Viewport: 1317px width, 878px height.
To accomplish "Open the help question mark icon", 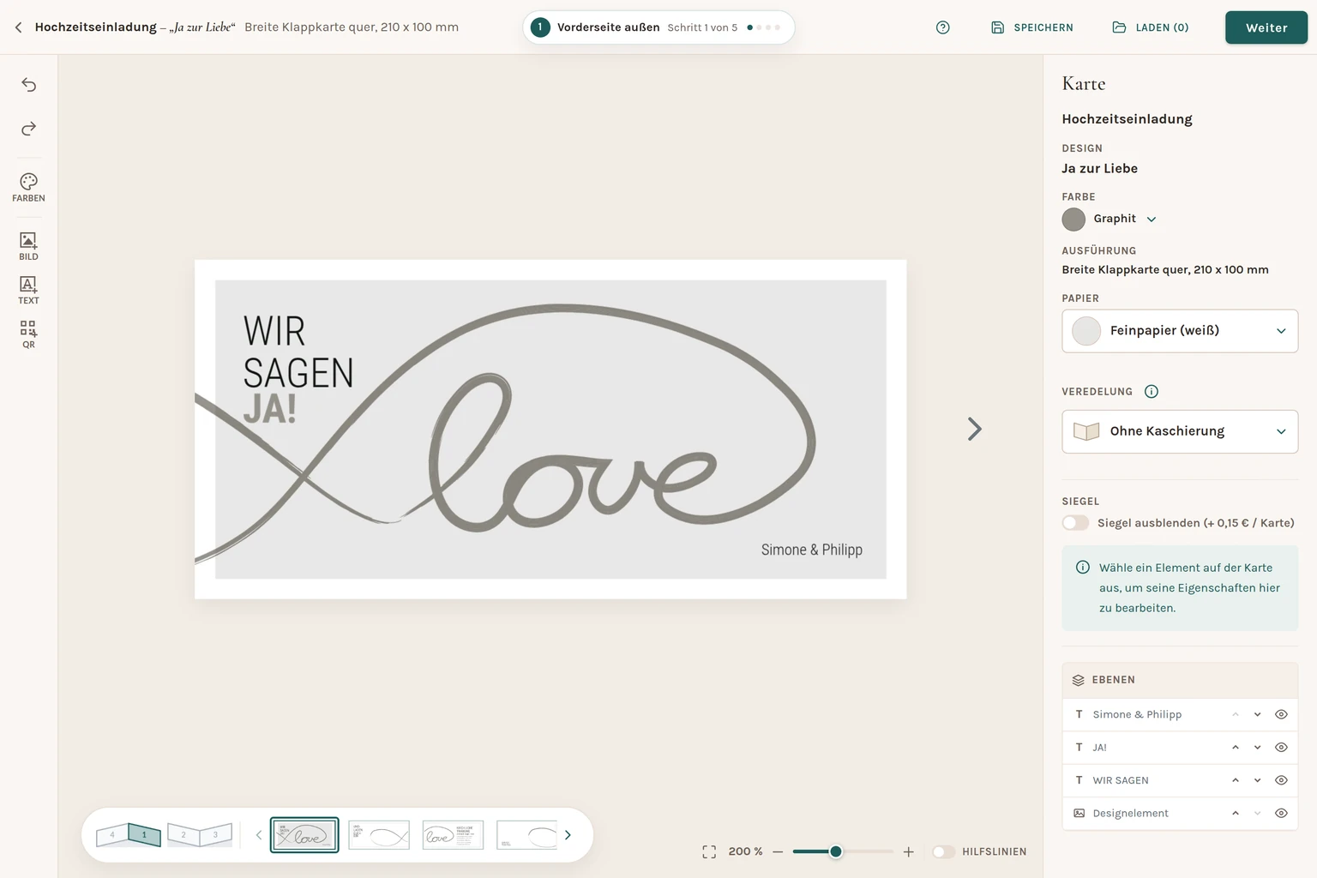I will point(943,27).
